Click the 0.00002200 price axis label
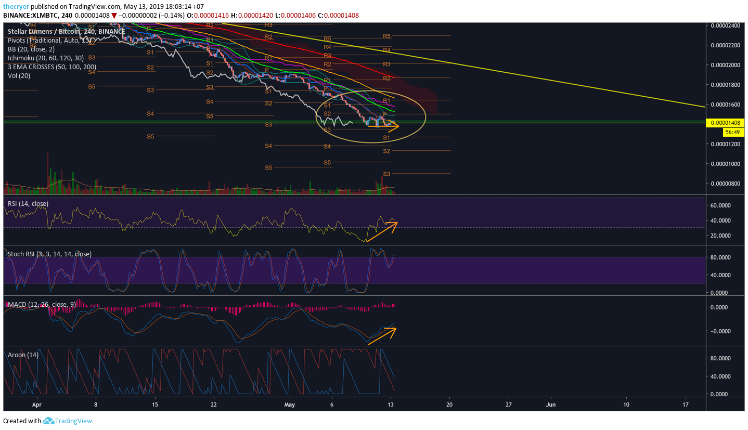This screenshot has height=430, width=748. click(725, 45)
